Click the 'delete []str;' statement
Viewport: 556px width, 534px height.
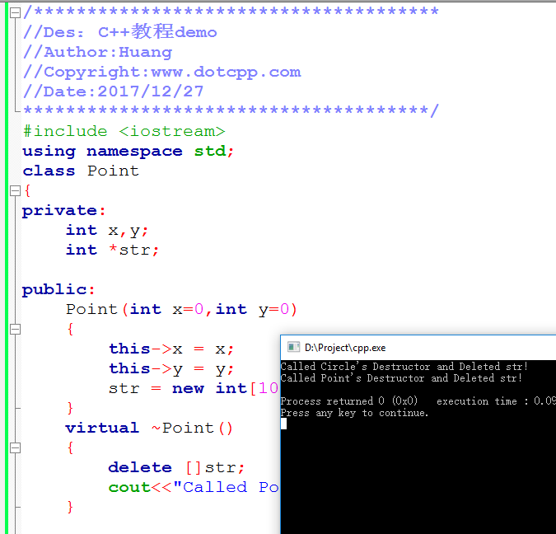tap(176, 467)
